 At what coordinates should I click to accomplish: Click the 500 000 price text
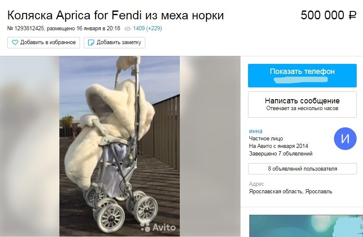[323, 16]
